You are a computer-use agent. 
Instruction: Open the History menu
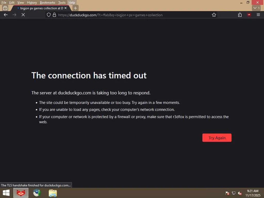click(x=32, y=3)
